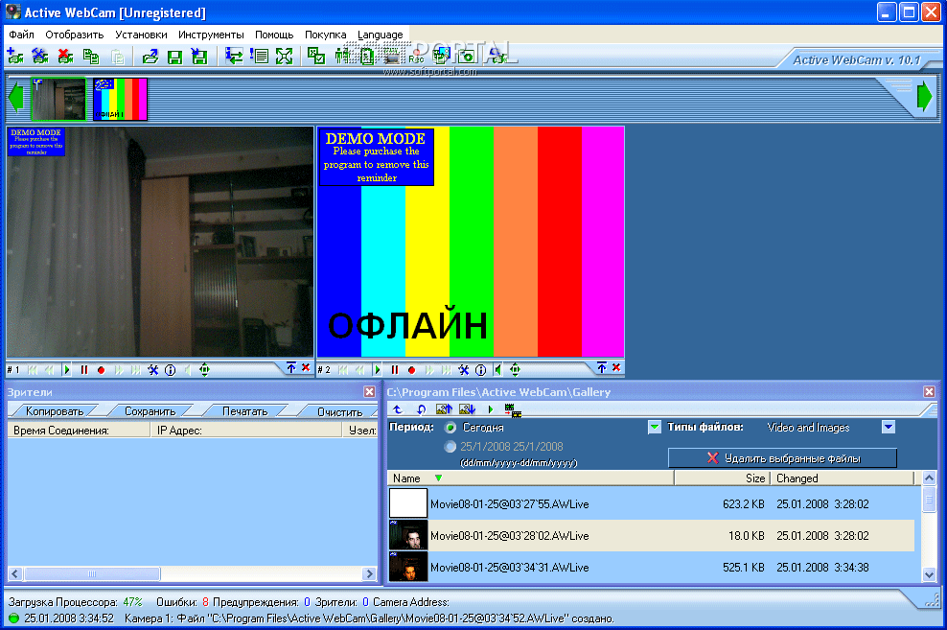Open the Типы файлов dropdown arrow
Image resolution: width=947 pixels, height=630 pixels.
888,427
